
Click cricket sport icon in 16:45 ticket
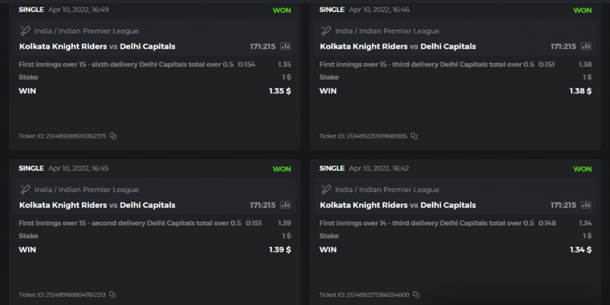point(25,190)
